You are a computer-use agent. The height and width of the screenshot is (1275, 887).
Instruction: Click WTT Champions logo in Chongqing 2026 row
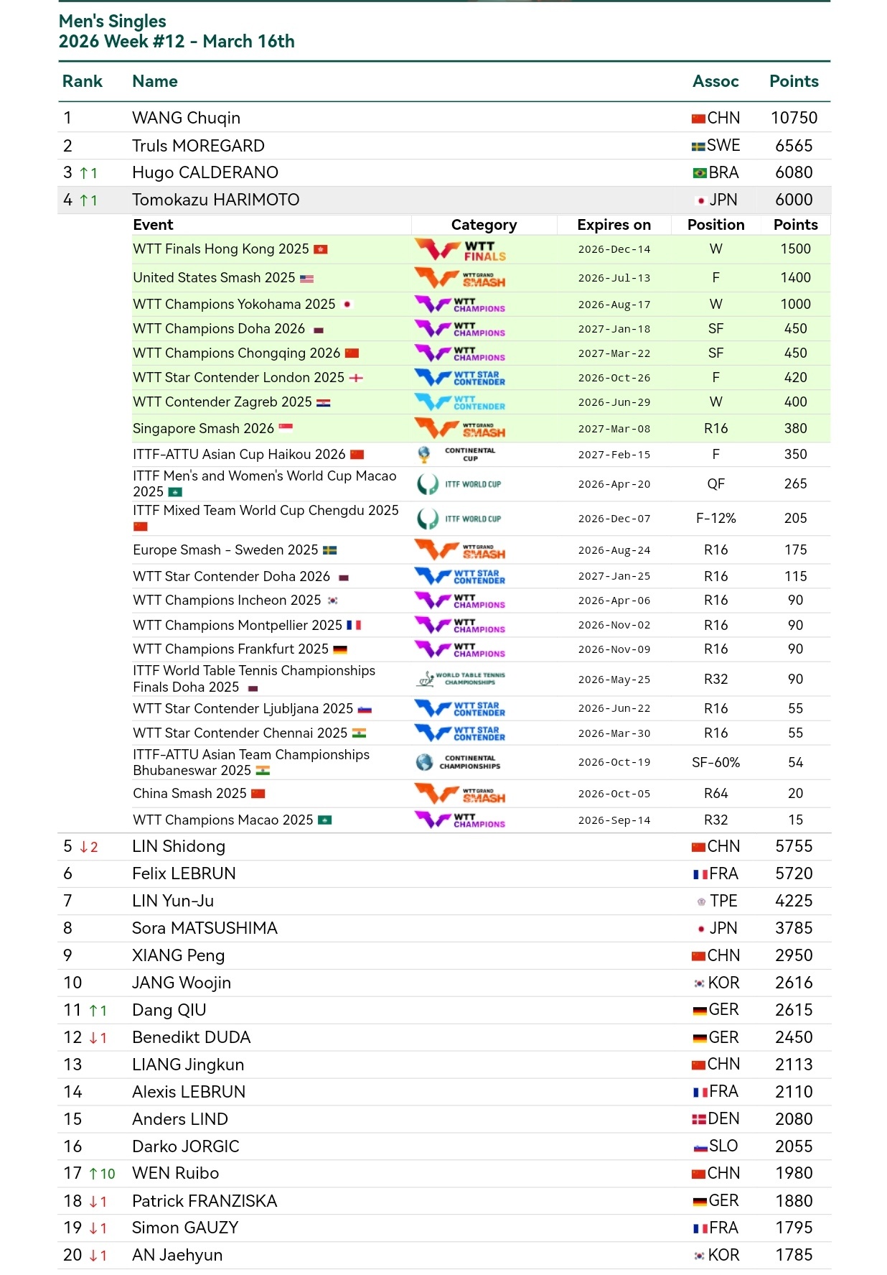tap(460, 353)
